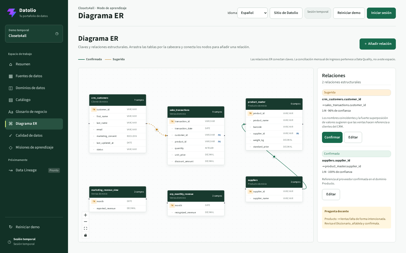Screen dimensions: 406x253
Task: Click the FK badge on sales_transactions product_id
Action: 219,142
